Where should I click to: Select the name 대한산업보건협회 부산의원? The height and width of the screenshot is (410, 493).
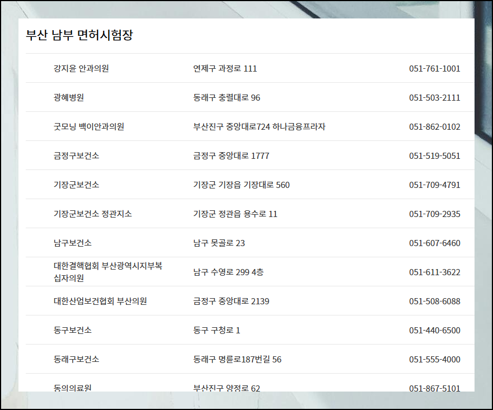100,301
